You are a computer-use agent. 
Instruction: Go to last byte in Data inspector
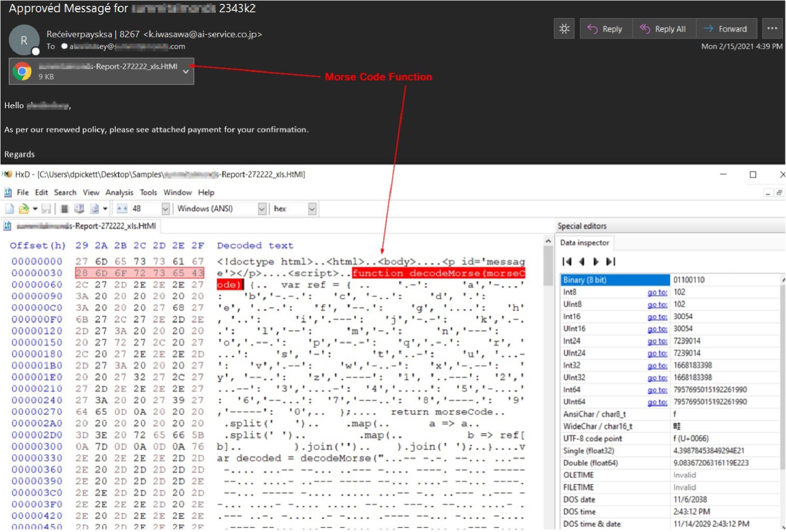click(611, 262)
